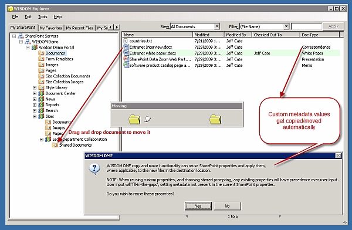Click the Site Collection Documents folder icon
The width and height of the screenshot is (352, 230).
(x=41, y=76)
